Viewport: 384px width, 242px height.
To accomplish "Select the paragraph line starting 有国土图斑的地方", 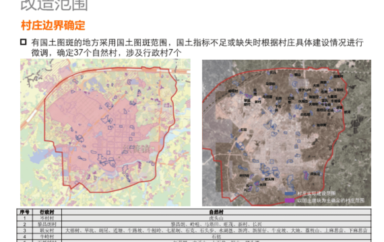I will (197, 42).
